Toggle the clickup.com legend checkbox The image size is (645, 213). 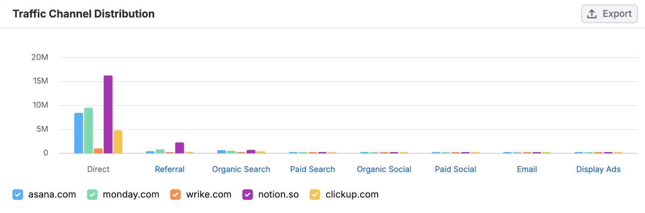(315, 195)
